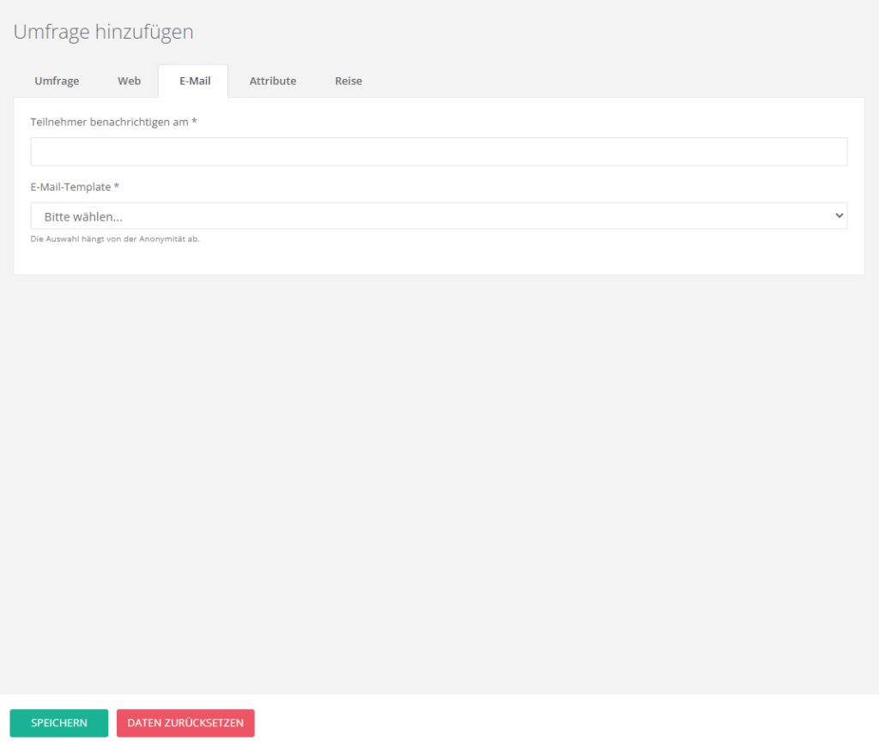Click the chevron arrow of E-Mail-Template select
This screenshot has height=752, width=879.
click(839, 216)
